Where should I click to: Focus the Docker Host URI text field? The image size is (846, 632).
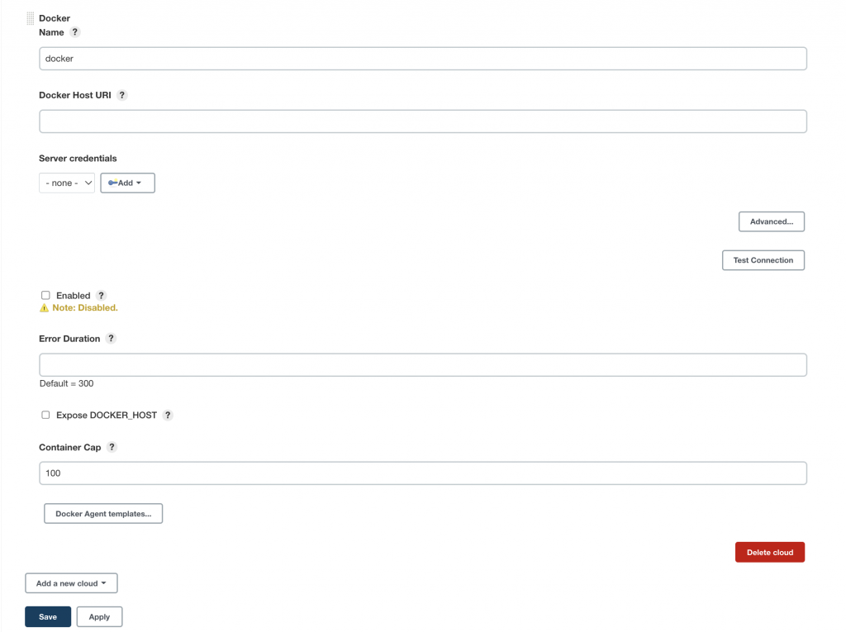(423, 121)
